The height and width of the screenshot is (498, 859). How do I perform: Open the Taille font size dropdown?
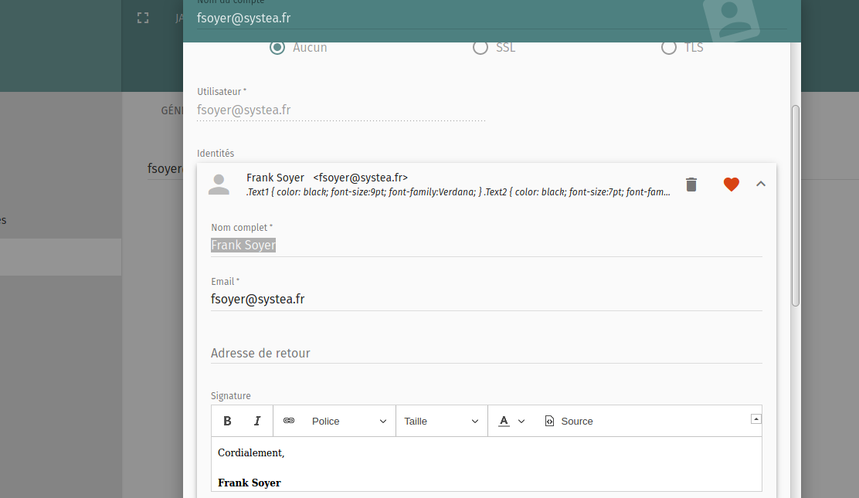[x=442, y=421]
